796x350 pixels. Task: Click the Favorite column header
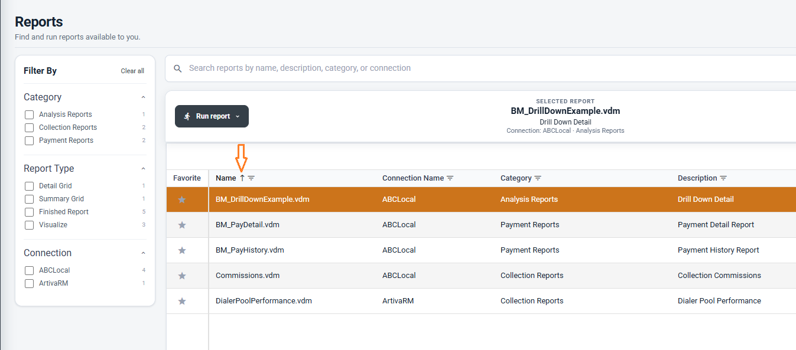pos(187,178)
